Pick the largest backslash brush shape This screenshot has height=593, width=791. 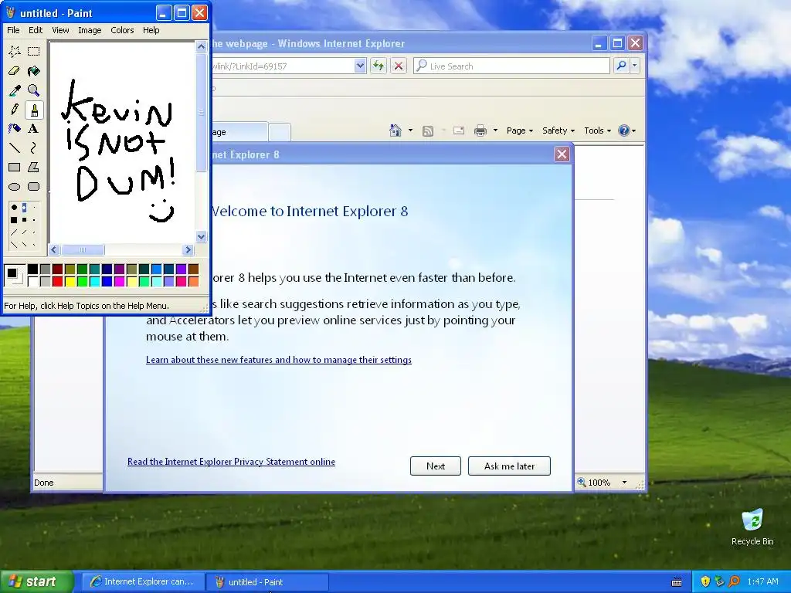tap(14, 245)
